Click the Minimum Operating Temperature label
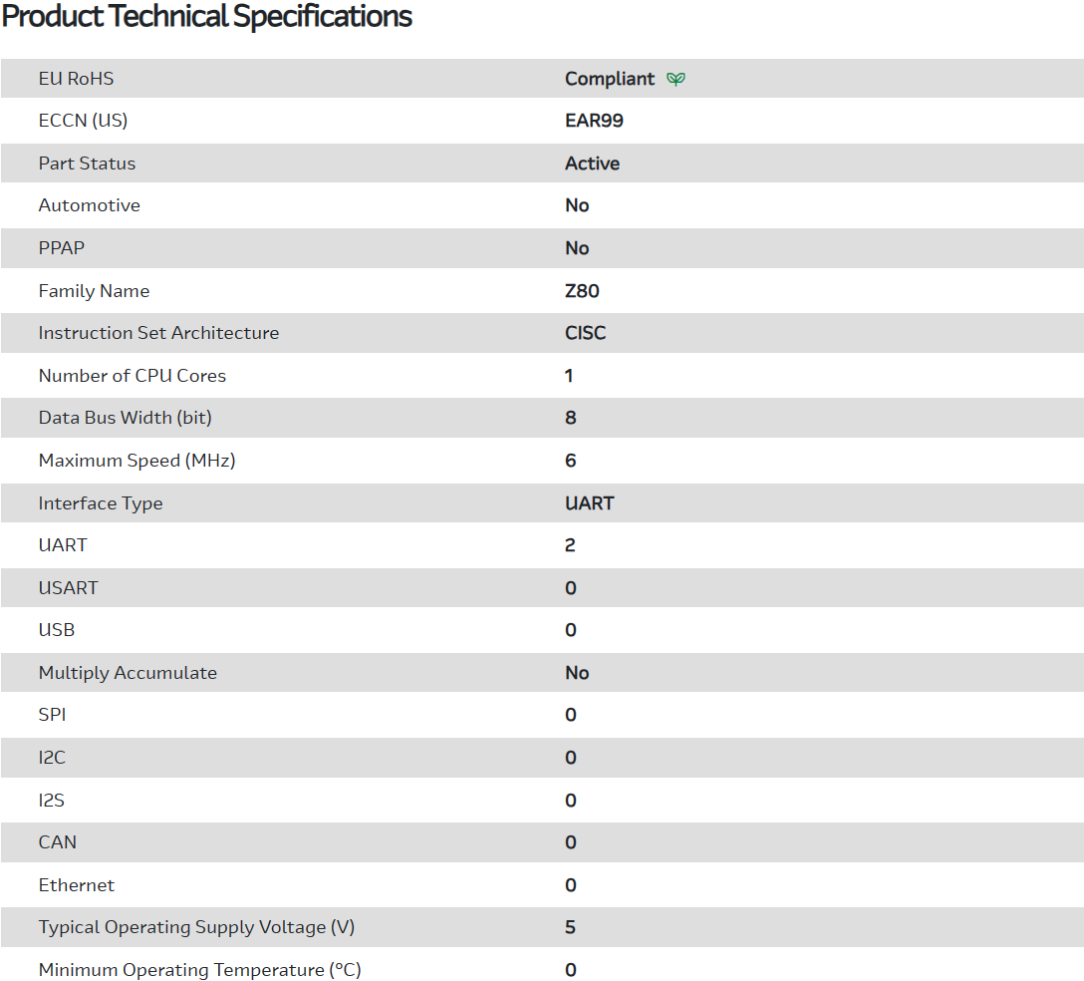Image resolution: width=1084 pixels, height=981 pixels. tap(199, 970)
